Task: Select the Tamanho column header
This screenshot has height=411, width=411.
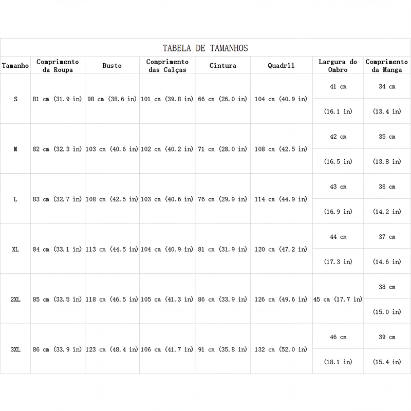Action: [x=15, y=66]
